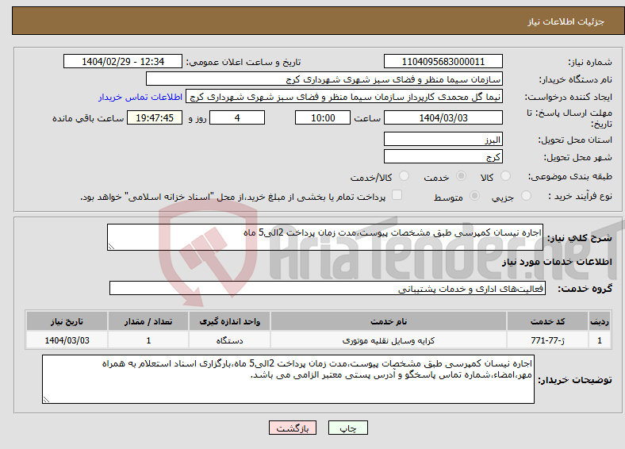The width and height of the screenshot is (625, 449).
Task: Toggle the اسناد خزانه اسلامی payment checkbox
Action: [x=397, y=195]
